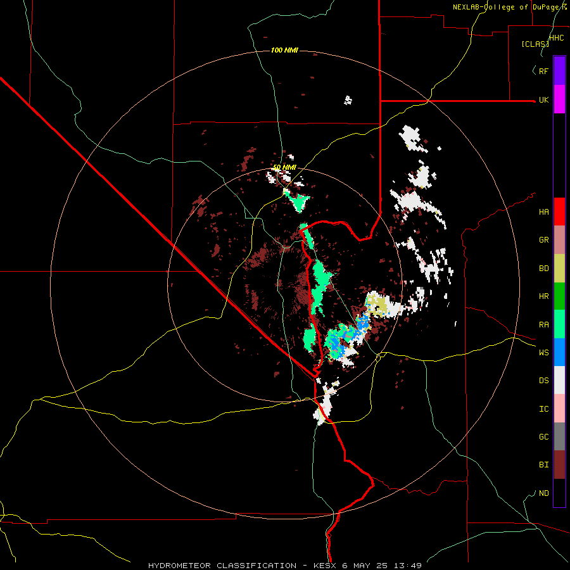The height and width of the screenshot is (570, 570).
Task: Click the BD legend label
Action: coord(543,269)
